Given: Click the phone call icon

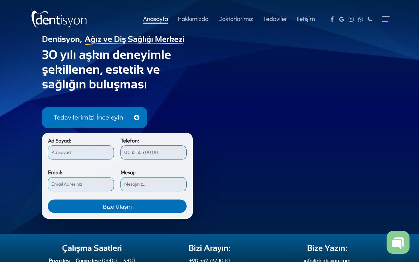Looking at the screenshot, I should (x=370, y=19).
